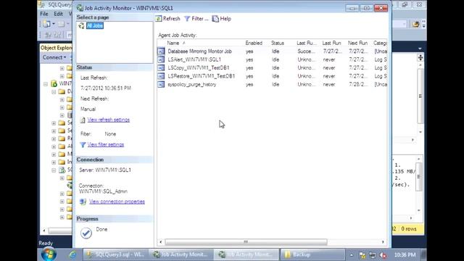Open the Windows Start menu
The width and height of the screenshot is (464, 261).
point(49,254)
